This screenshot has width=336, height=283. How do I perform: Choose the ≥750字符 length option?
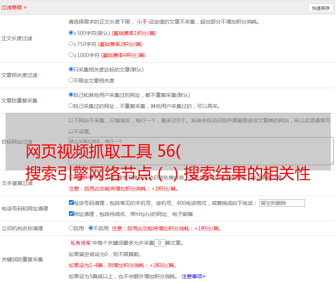click(x=71, y=44)
